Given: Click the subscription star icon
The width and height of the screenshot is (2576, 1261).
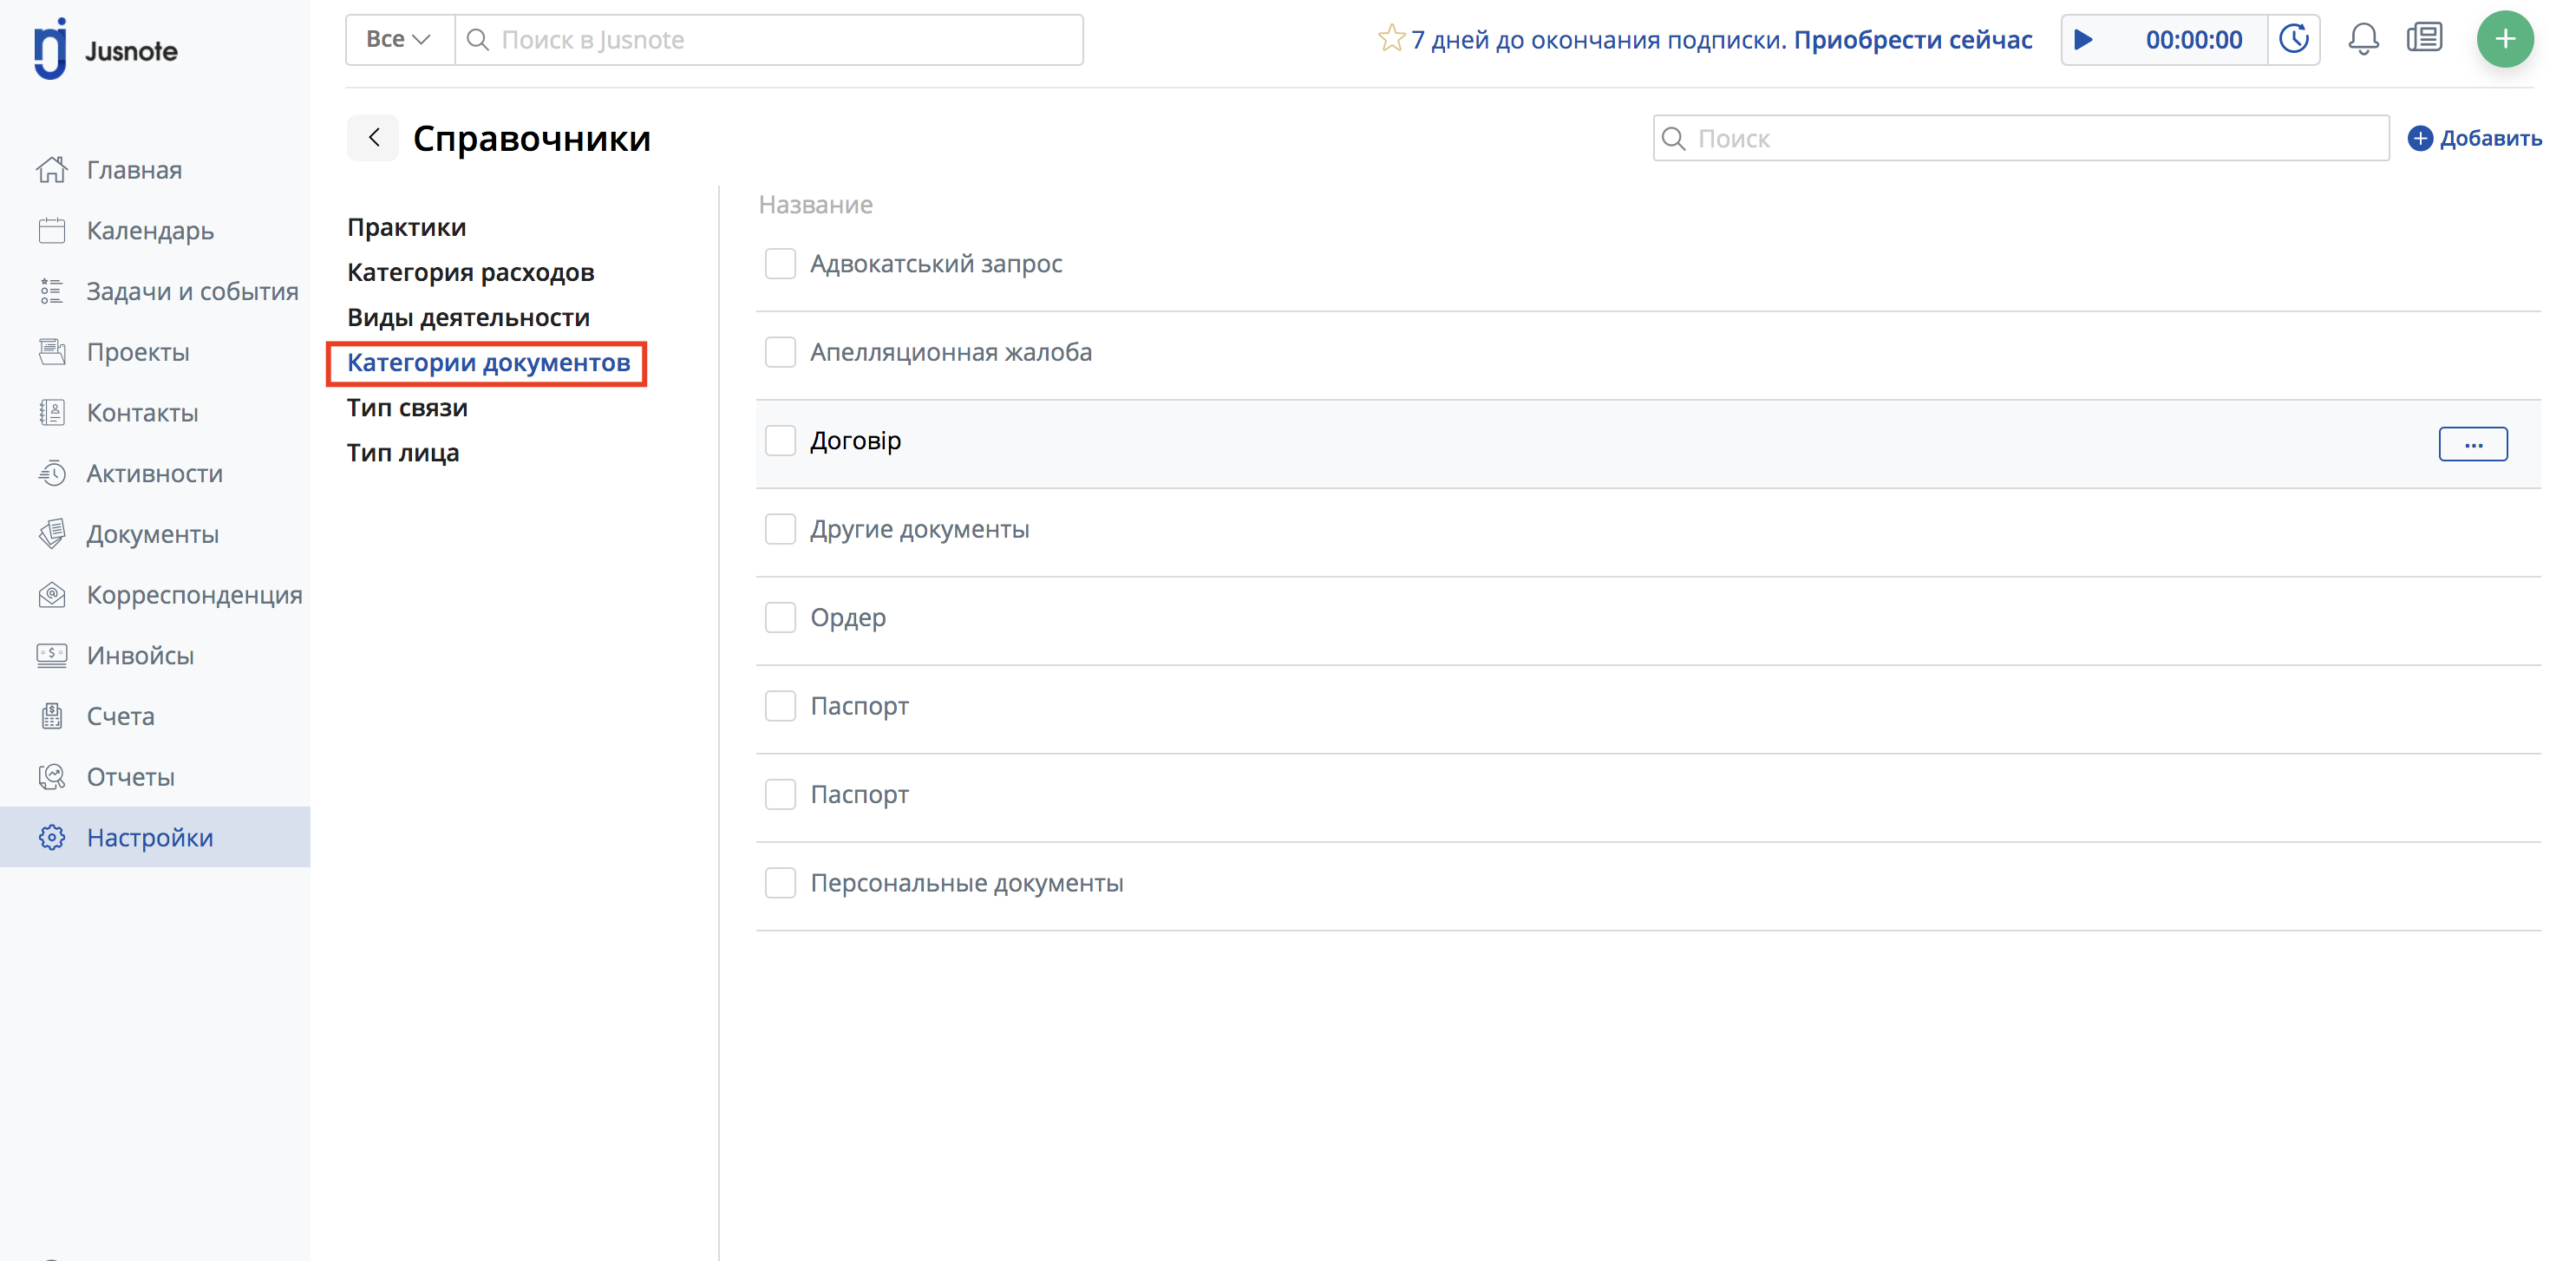Looking at the screenshot, I should pyautogui.click(x=1391, y=39).
